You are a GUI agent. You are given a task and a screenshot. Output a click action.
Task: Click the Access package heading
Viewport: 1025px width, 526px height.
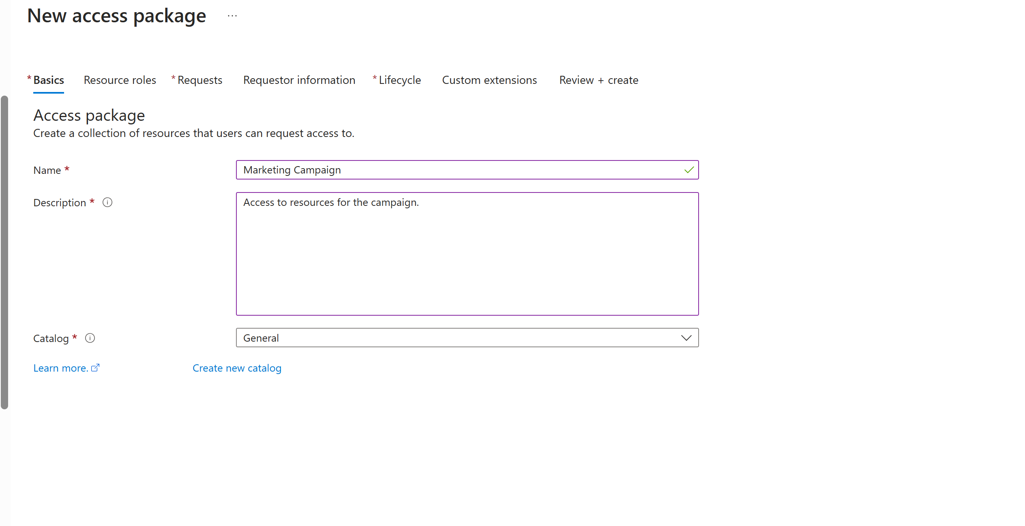89,115
